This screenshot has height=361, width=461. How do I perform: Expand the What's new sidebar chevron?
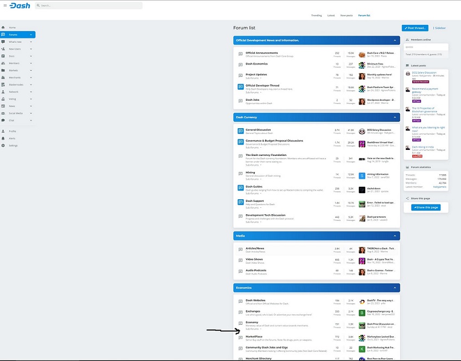[31, 42]
